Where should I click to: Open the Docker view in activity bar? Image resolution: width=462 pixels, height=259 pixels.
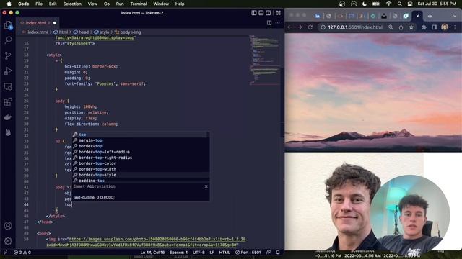pyautogui.click(x=8, y=117)
